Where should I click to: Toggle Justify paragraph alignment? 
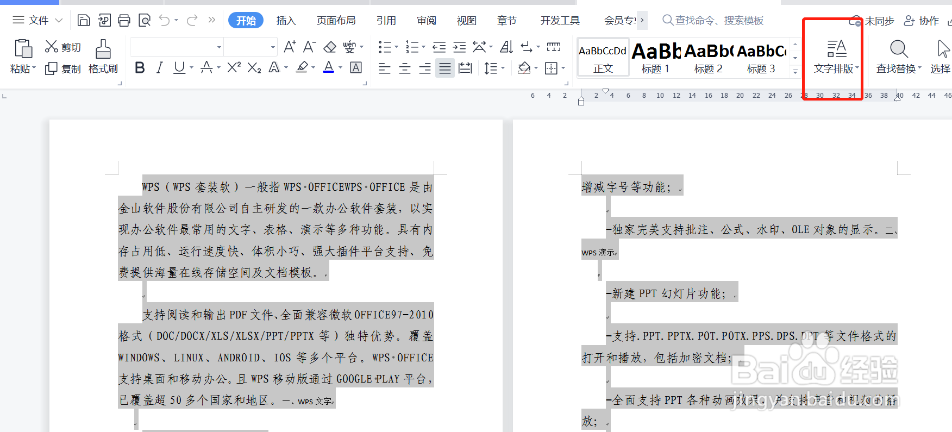[x=445, y=68]
